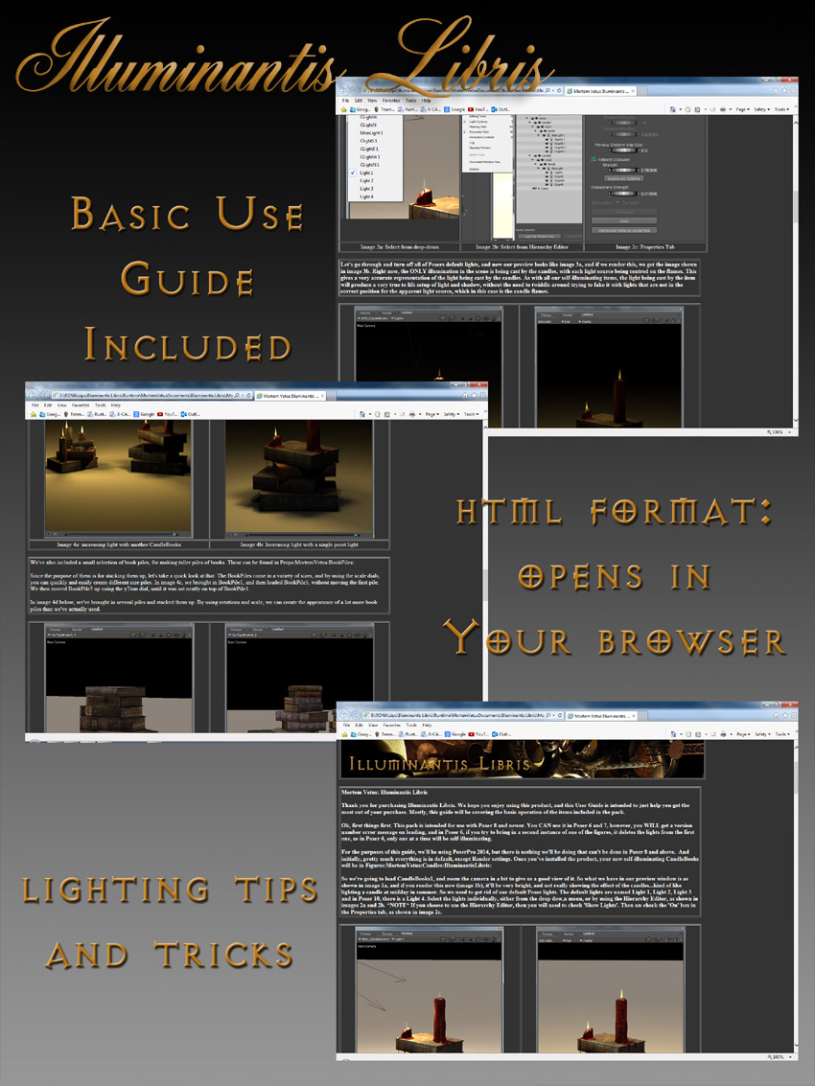Viewport: 815px width, 1086px height.
Task: Open the Tools dropdown in the book-piles browser toolbar
Action: click(471, 414)
